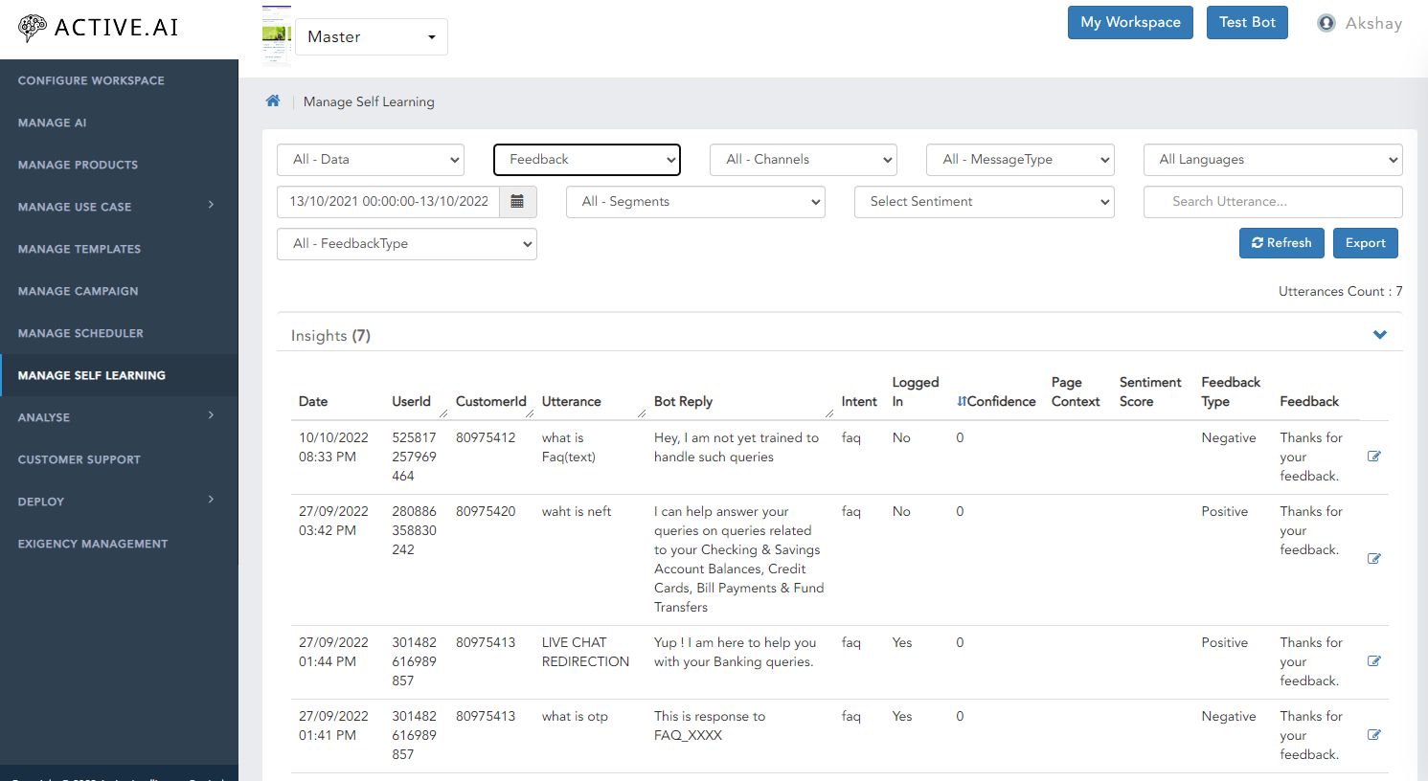1428x781 pixels.
Task: Open the calendar date picker icon
Action: 517,201
